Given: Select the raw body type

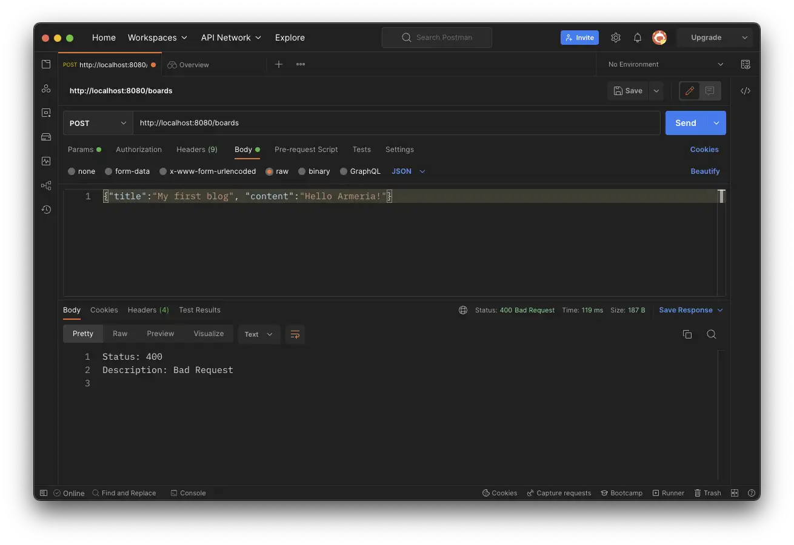Looking at the screenshot, I should click(277, 171).
